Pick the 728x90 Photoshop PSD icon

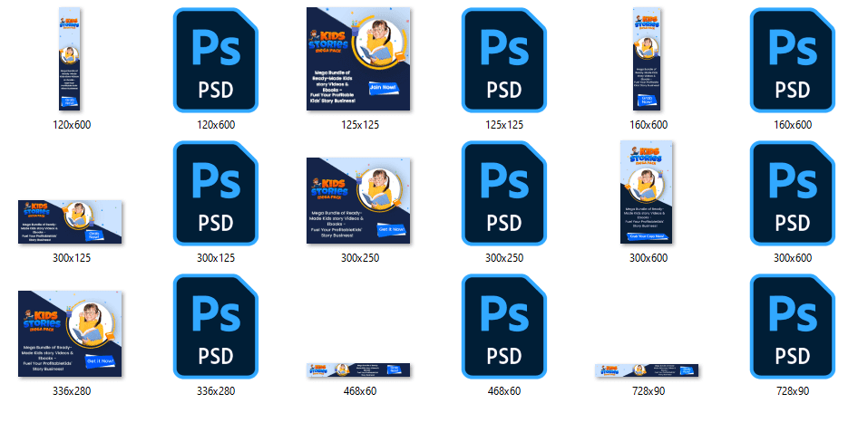[793, 327]
